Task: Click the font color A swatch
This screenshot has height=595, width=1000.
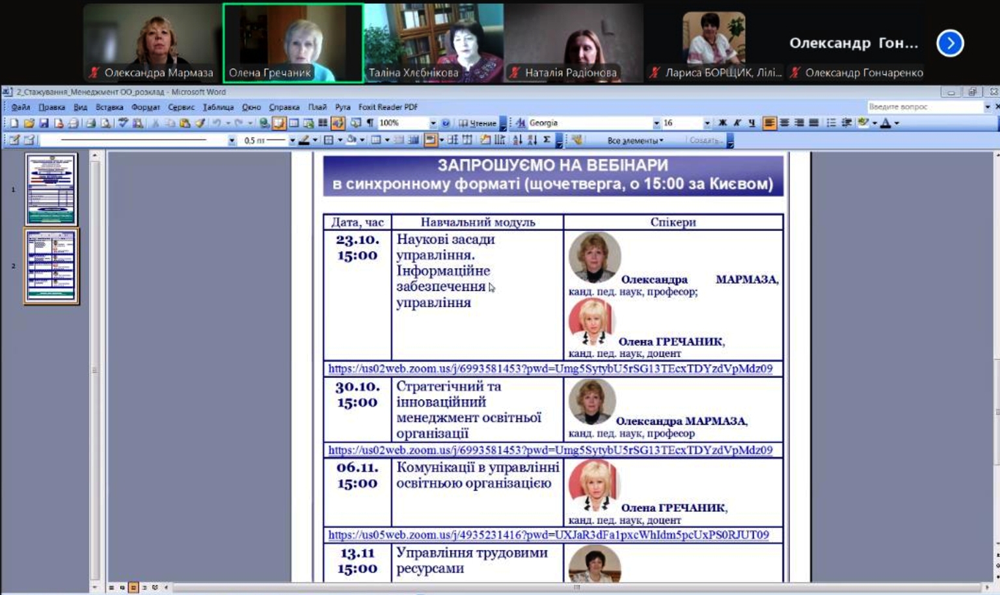Action: [885, 123]
